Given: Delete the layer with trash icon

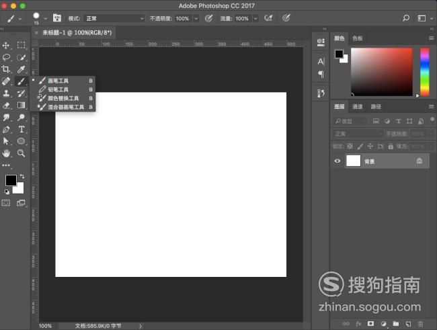Looking at the screenshot, I should tap(421, 323).
